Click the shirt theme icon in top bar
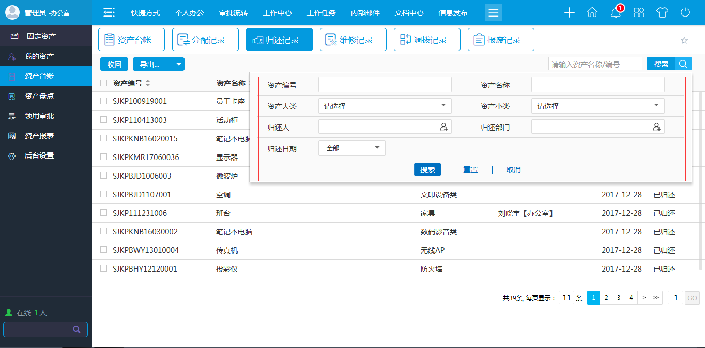Viewport: 705px width, 348px height. point(661,12)
